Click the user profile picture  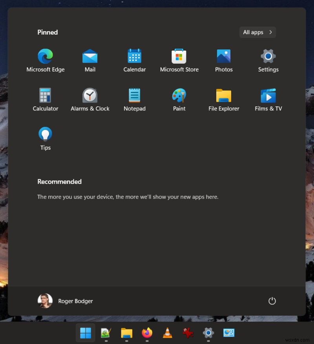[x=45, y=300]
